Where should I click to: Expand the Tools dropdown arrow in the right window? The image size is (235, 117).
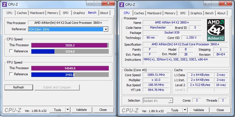185,110
